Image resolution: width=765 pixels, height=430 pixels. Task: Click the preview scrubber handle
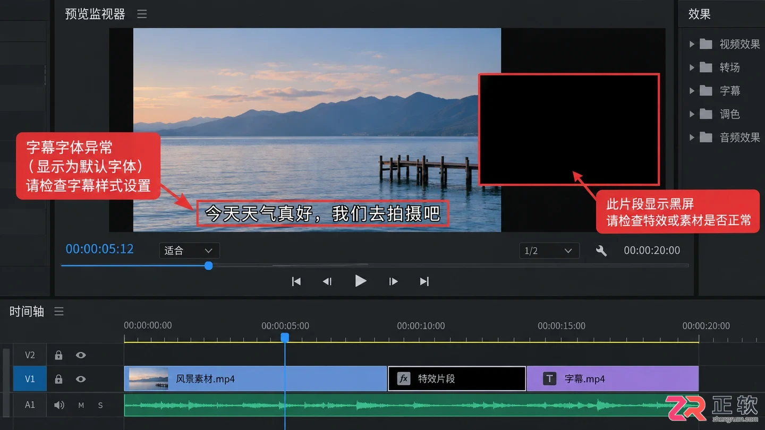point(209,265)
